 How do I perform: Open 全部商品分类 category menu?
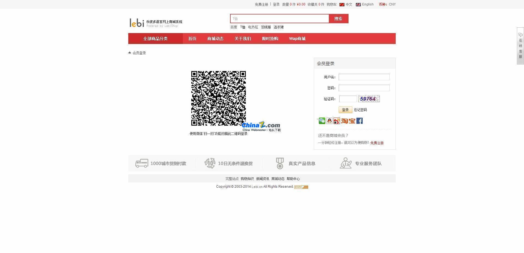(156, 39)
